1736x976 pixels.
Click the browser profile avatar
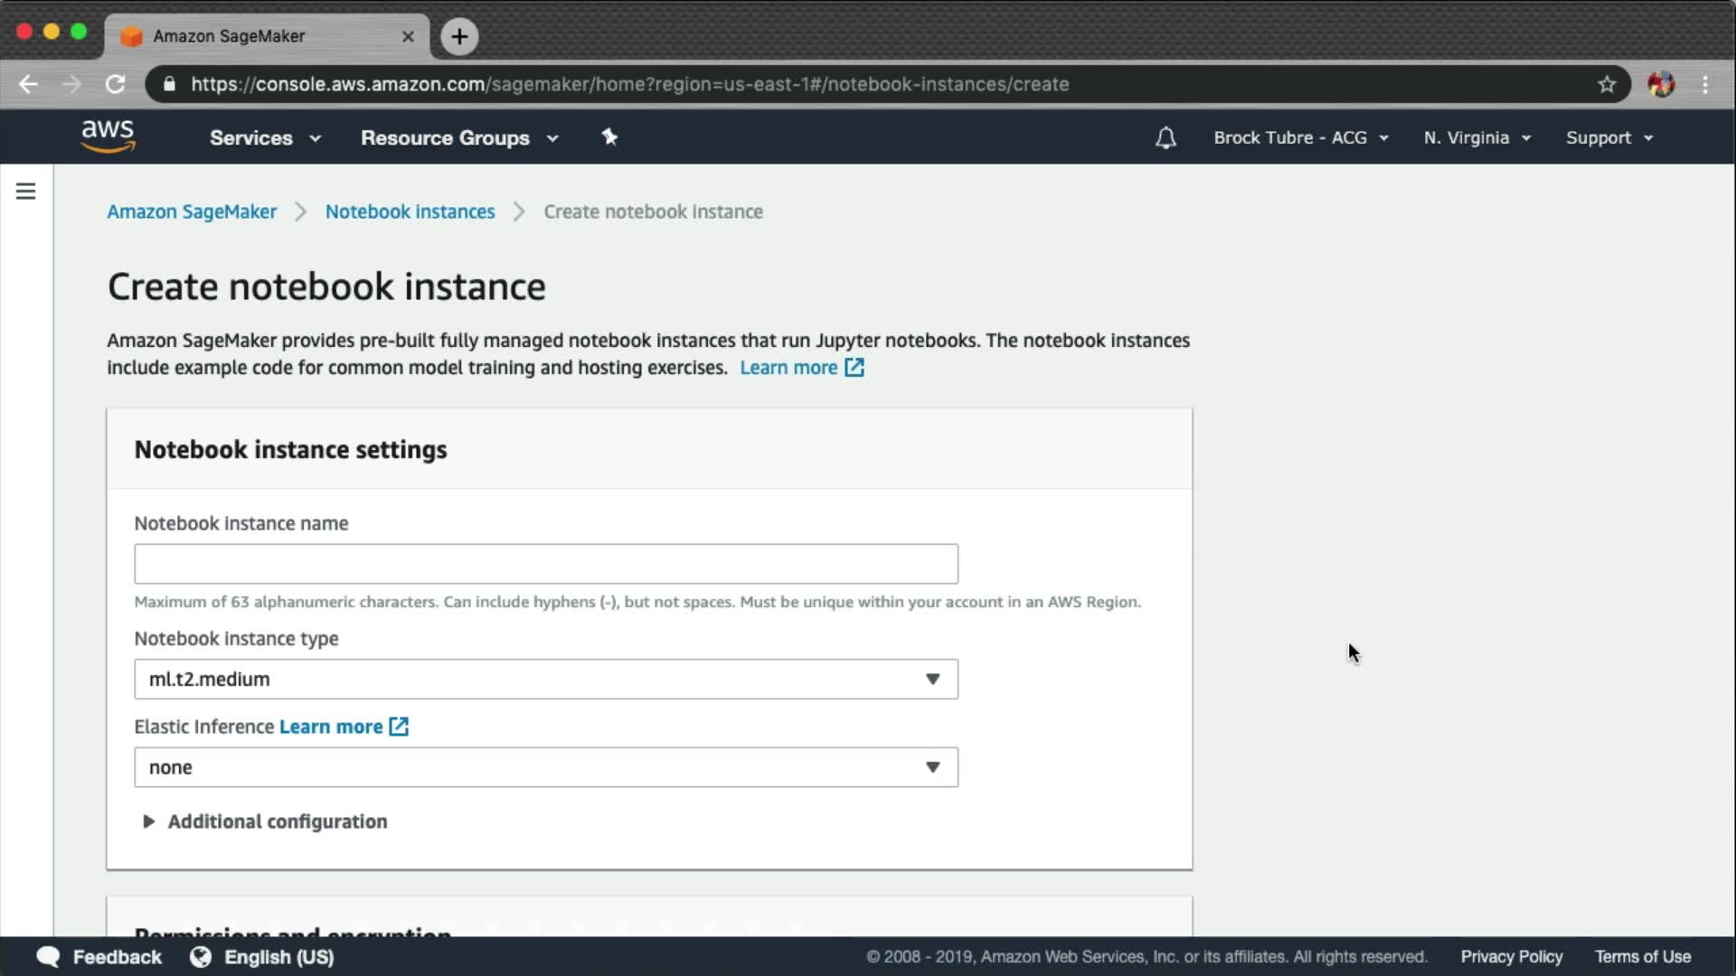[1660, 84]
